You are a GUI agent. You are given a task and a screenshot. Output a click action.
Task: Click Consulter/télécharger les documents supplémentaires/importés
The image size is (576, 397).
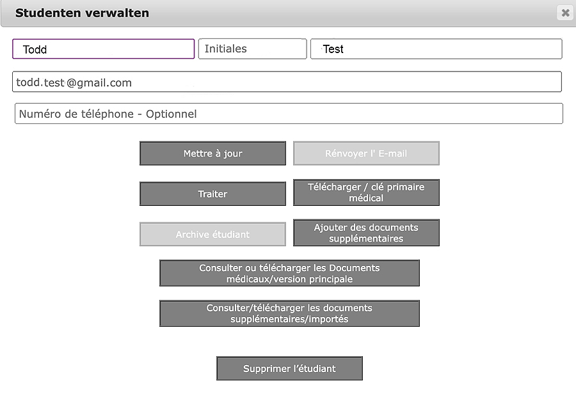(289, 313)
